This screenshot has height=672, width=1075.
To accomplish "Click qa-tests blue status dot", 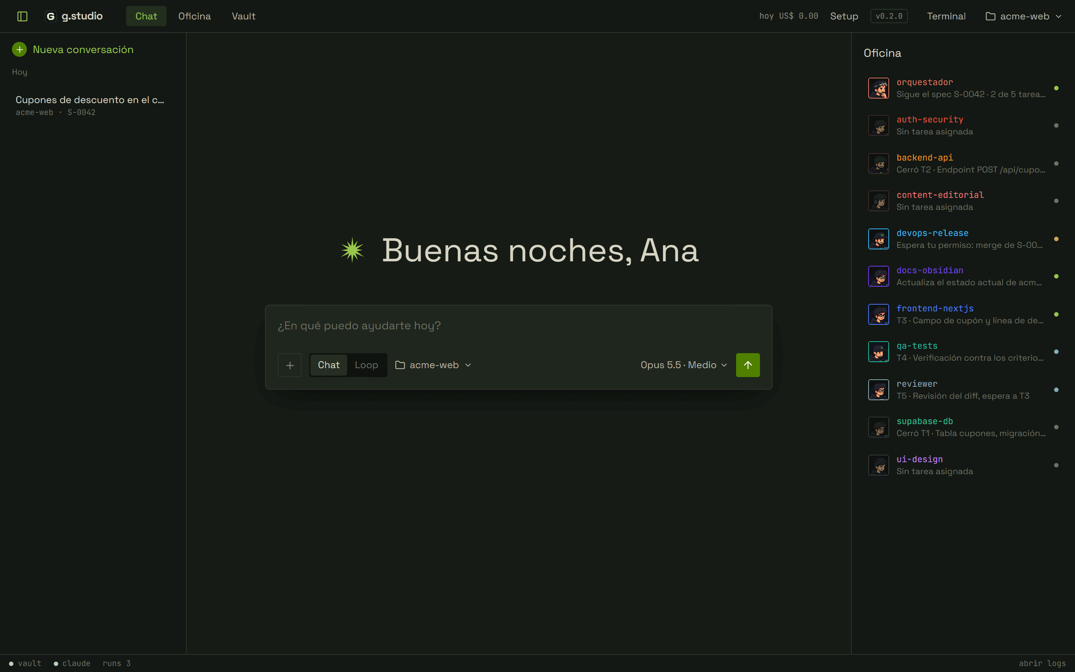I will coord(1056,352).
